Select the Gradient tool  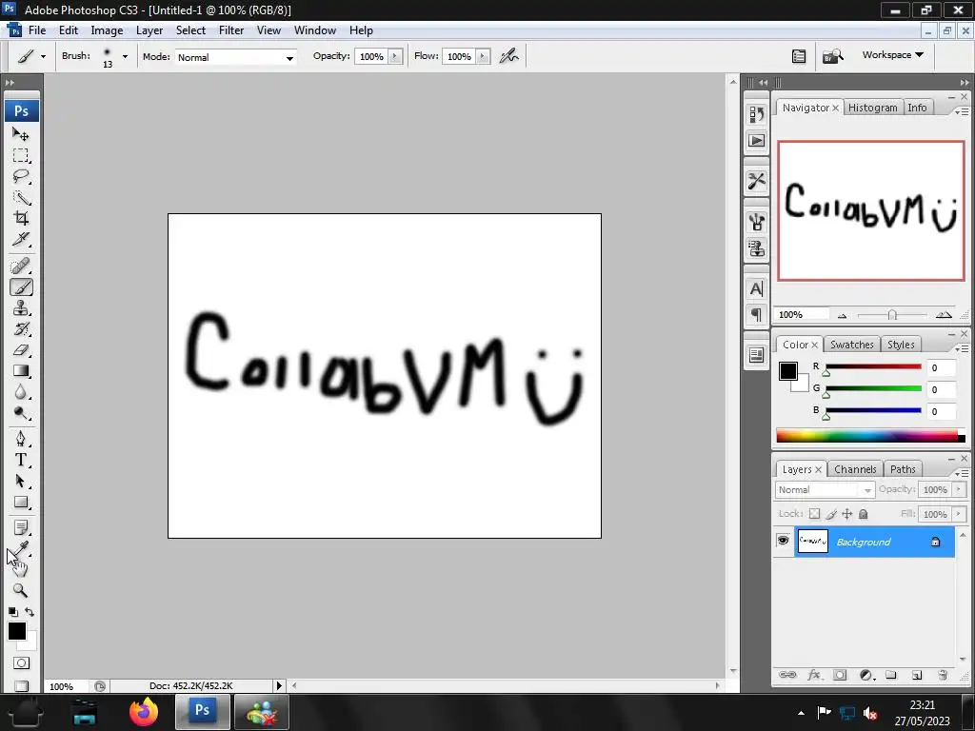click(x=21, y=371)
